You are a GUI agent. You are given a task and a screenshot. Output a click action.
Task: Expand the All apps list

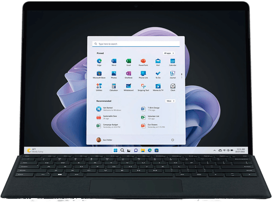pos(169,53)
